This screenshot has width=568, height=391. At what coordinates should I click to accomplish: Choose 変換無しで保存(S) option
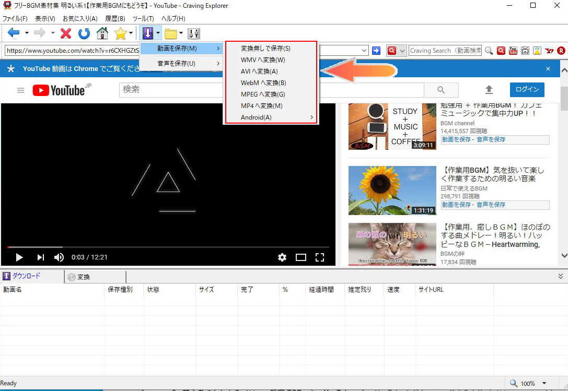pyautogui.click(x=271, y=49)
